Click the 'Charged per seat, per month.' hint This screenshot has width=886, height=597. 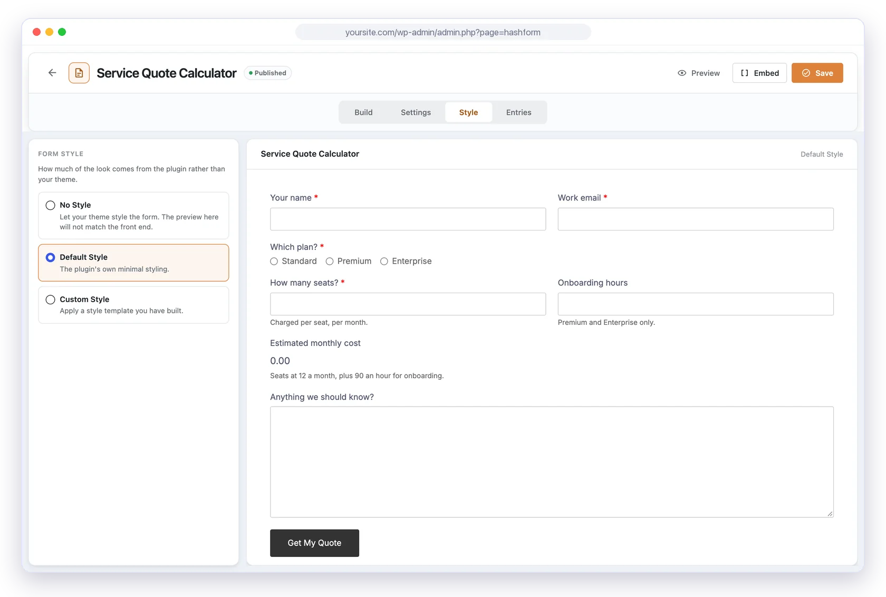pyautogui.click(x=319, y=322)
